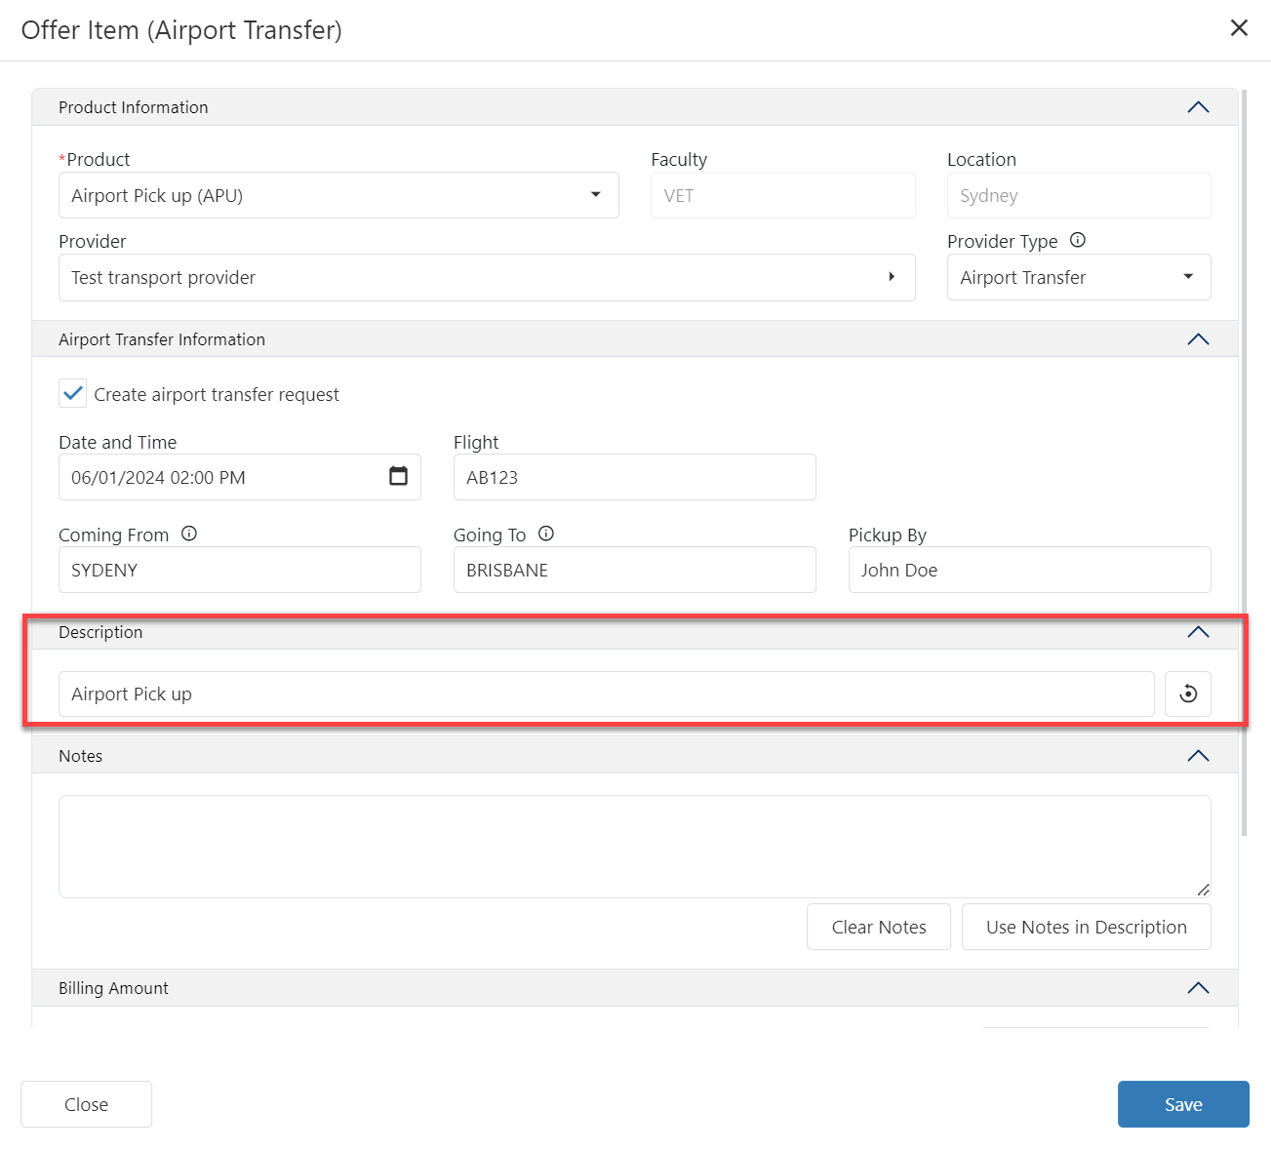1271x1150 pixels.
Task: Open the Provider Type dropdown
Action: [x=1187, y=277]
